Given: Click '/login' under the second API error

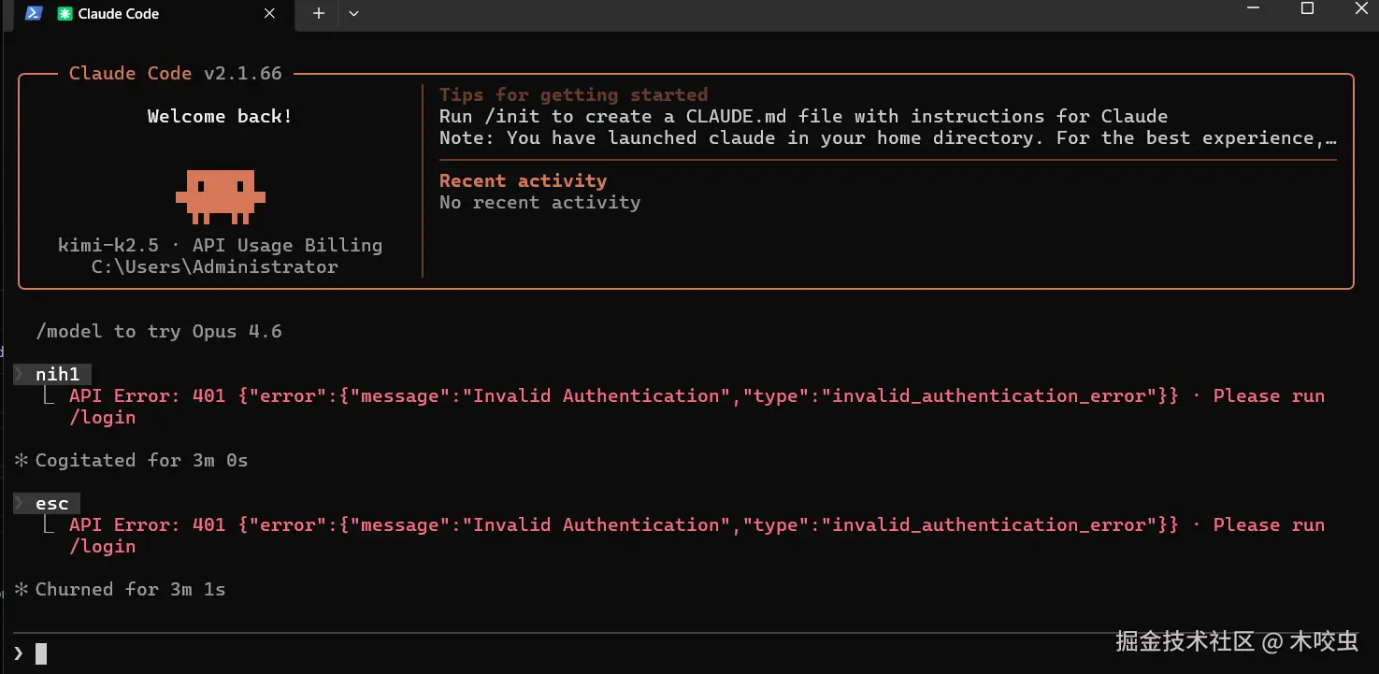Looking at the screenshot, I should click(102, 546).
